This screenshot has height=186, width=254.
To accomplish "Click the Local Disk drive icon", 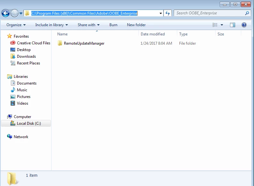I will (x=13, y=123).
